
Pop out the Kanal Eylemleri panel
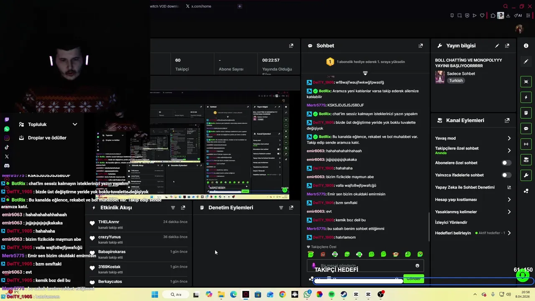click(507, 120)
